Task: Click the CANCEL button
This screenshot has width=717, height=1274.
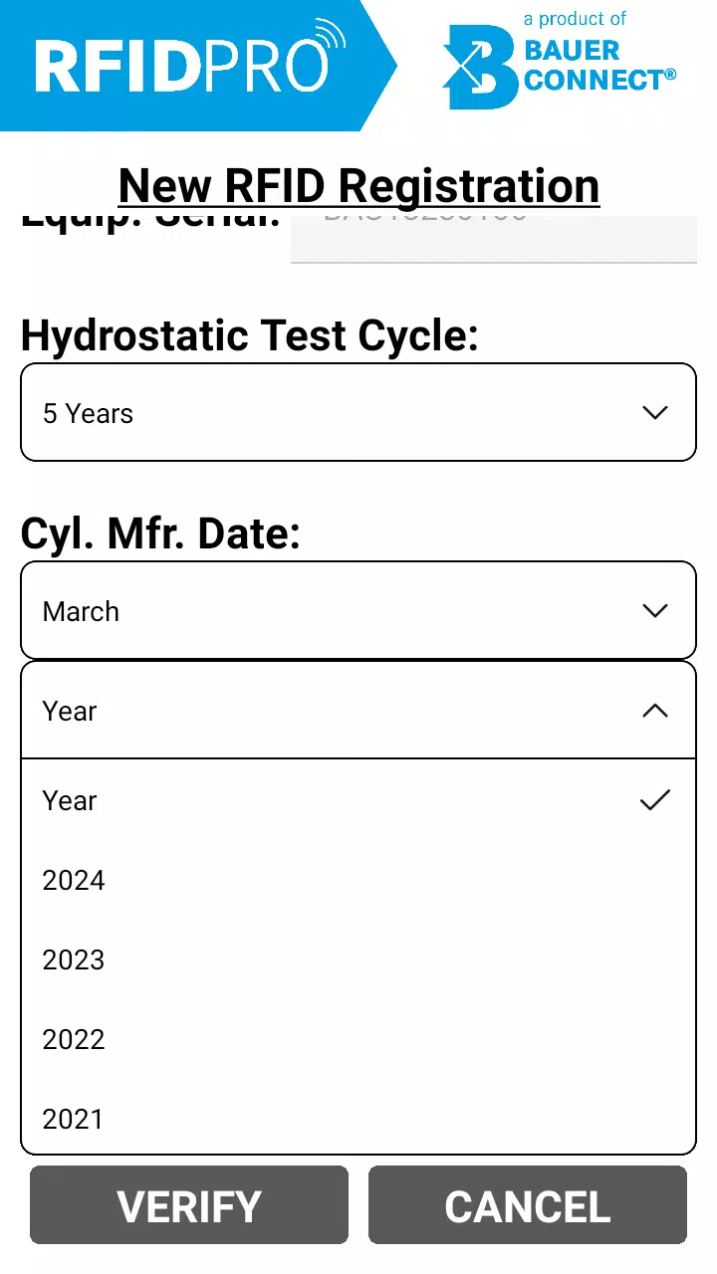Action: 528,1205
